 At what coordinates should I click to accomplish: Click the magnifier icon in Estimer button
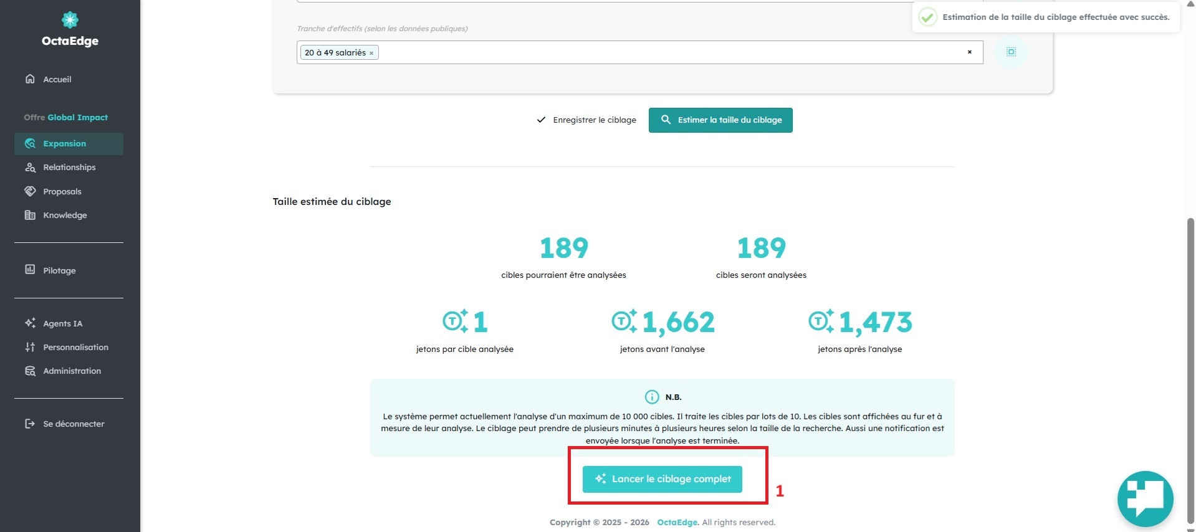point(666,120)
